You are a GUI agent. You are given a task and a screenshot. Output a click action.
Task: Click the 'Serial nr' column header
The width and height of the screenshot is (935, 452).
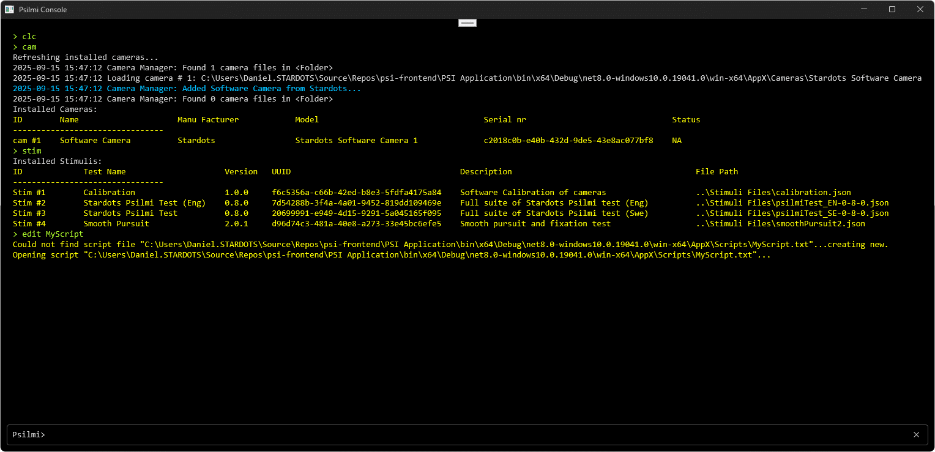pos(504,120)
